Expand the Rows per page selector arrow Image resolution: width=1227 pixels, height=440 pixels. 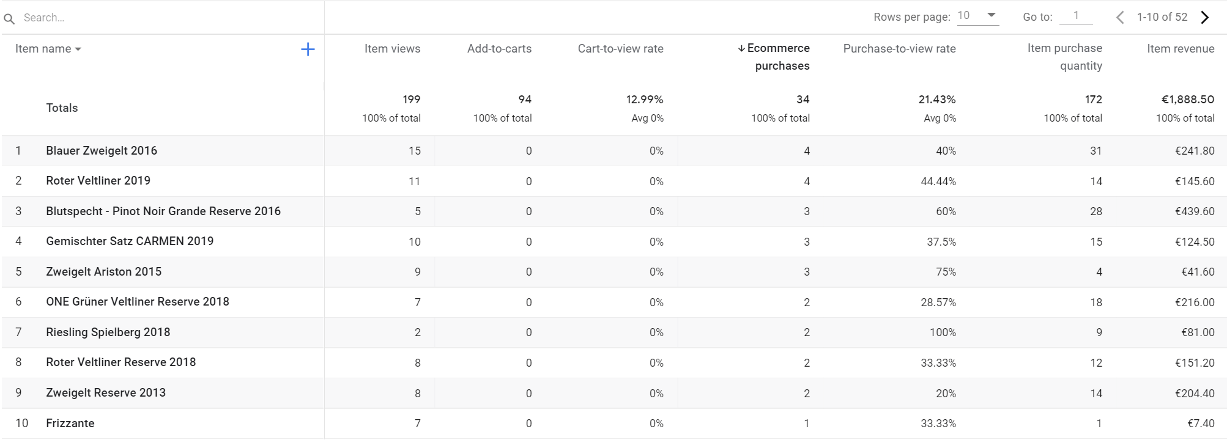991,16
